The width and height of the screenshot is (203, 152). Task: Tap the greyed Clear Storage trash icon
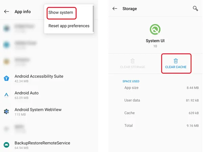[x=133, y=61]
